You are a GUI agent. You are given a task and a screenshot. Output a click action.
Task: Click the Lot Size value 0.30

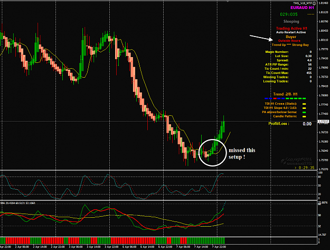[308, 56]
